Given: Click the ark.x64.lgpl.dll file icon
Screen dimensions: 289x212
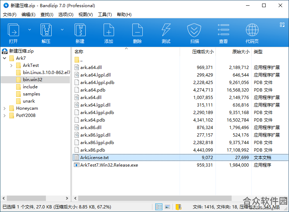Looking at the screenshot, I should [x=77, y=105].
